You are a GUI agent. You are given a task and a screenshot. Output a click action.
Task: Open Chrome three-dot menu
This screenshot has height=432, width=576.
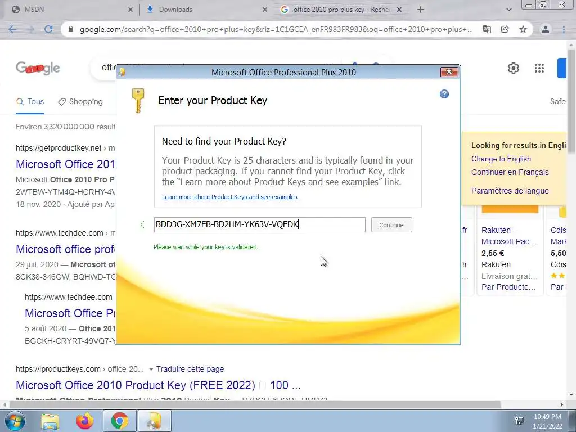564,29
